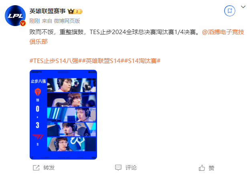Open the #英雄联盟S14# hashtag
The image size is (251, 174).
(103, 61)
